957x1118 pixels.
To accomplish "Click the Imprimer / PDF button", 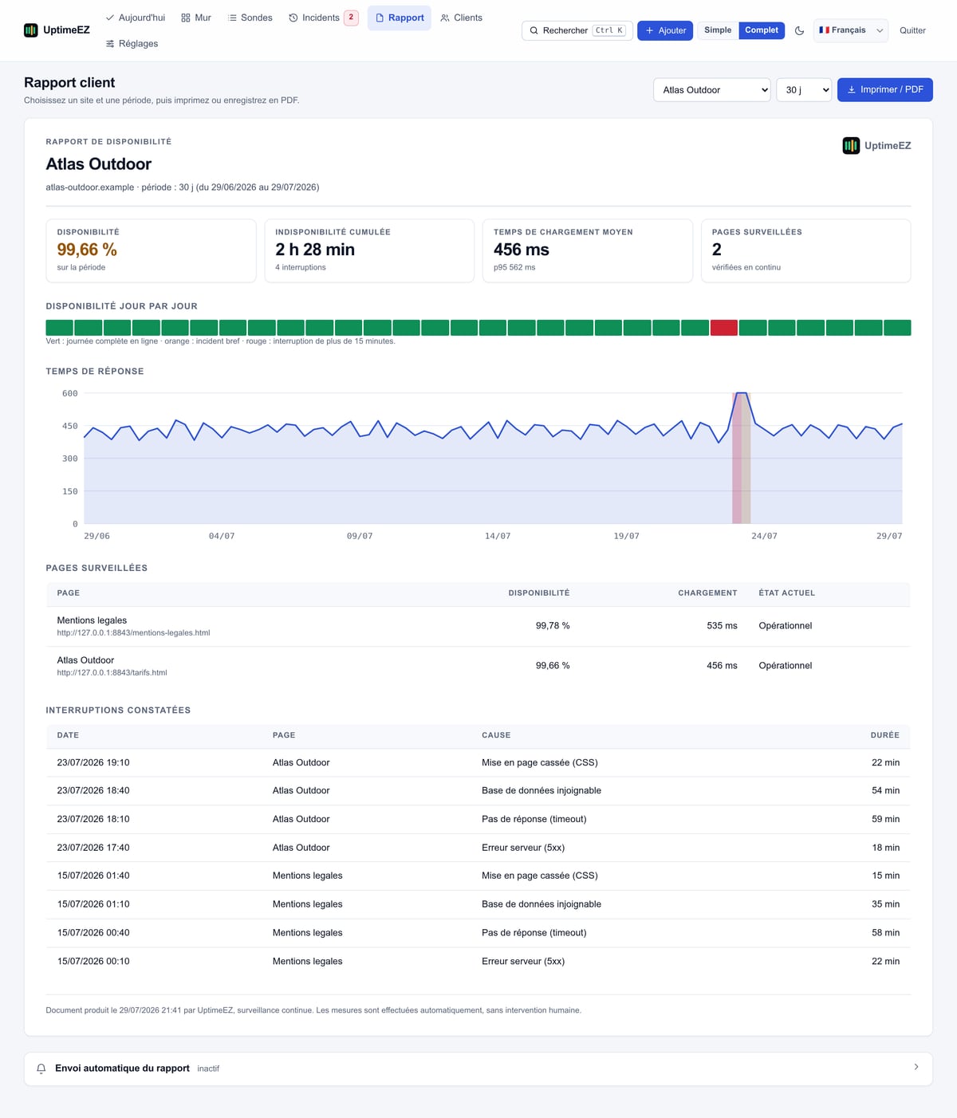I will click(885, 89).
